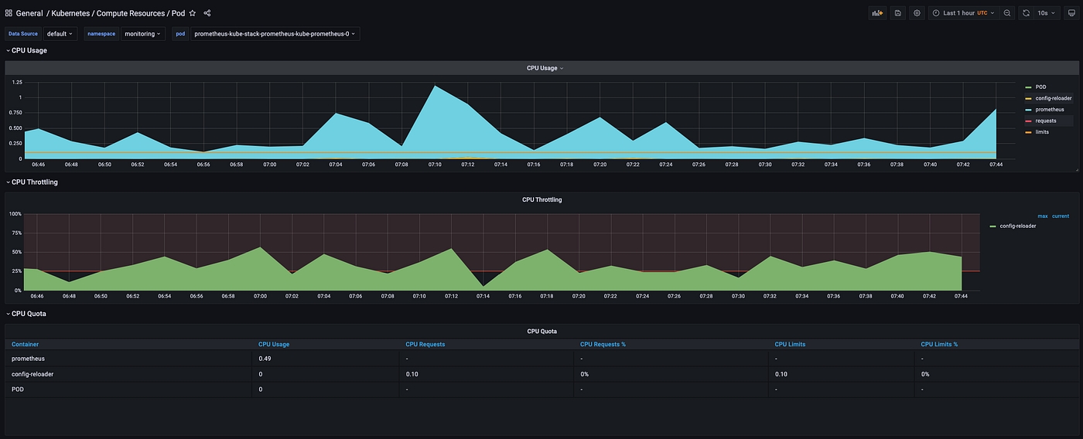1083x439 pixels.
Task: Open dashboard settings gear icon
Action: [x=917, y=13]
